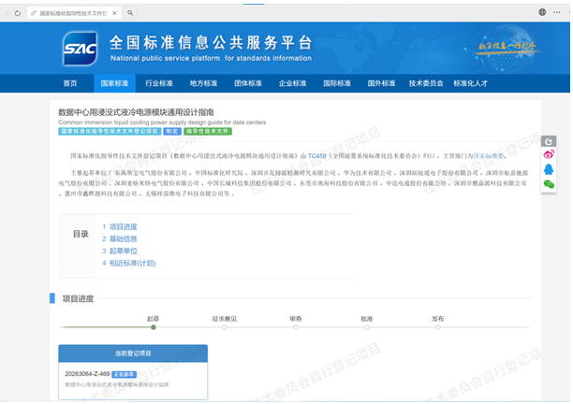Open the 行业标准 navigation item
Viewport: 573px width, 404px height.
pyautogui.click(x=159, y=83)
